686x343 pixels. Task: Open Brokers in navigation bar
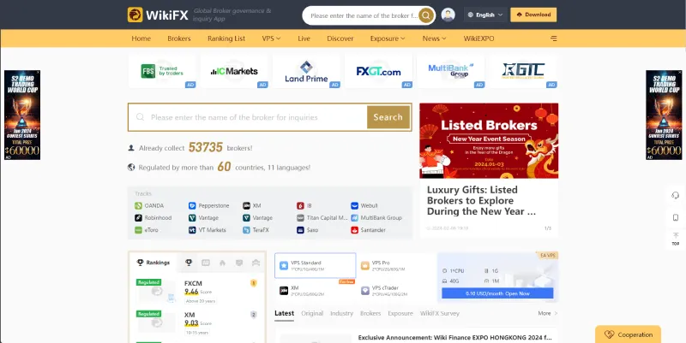[179, 38]
